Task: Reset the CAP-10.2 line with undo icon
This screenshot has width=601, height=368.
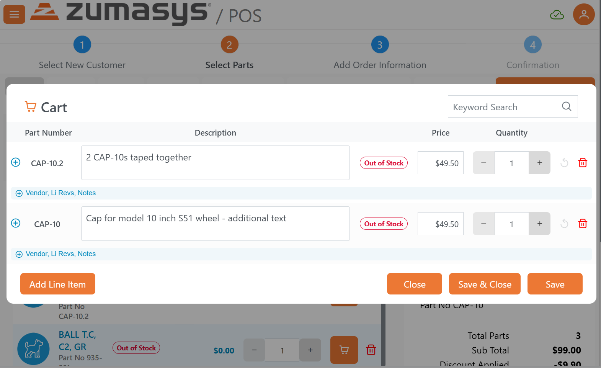Action: [x=564, y=163]
